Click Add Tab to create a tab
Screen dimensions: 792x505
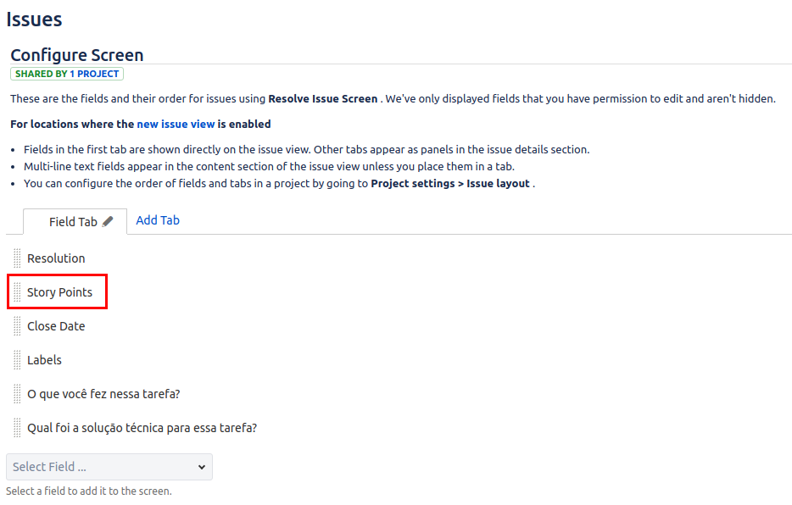point(158,220)
